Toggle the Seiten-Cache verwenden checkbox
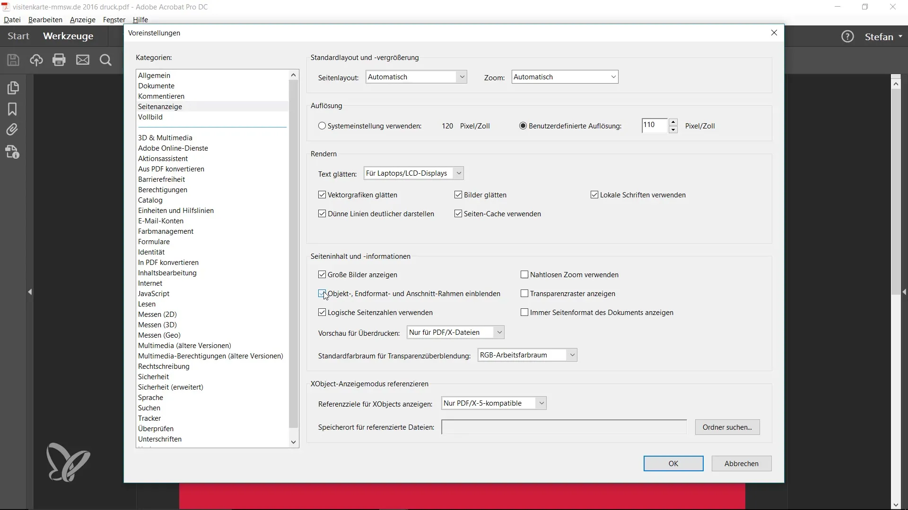Image resolution: width=908 pixels, height=510 pixels. click(458, 214)
